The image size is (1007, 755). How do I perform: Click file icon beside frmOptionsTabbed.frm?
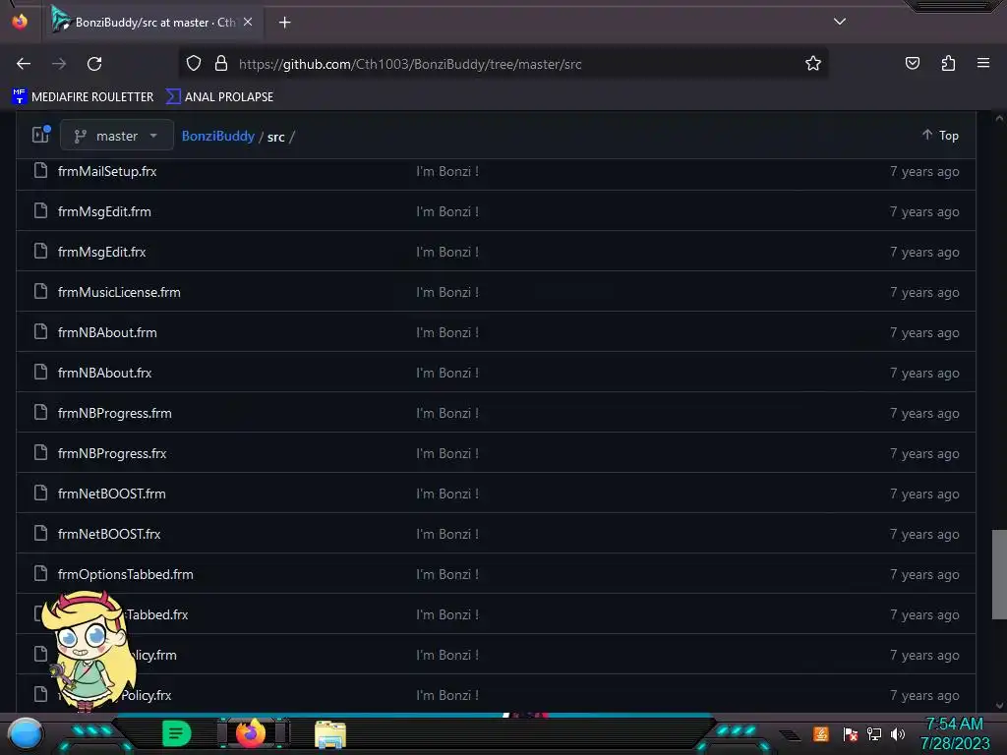pyautogui.click(x=40, y=573)
